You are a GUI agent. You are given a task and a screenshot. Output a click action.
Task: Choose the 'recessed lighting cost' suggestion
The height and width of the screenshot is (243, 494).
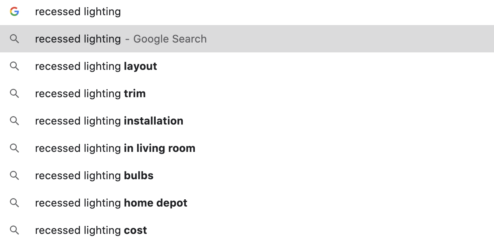pyautogui.click(x=91, y=230)
